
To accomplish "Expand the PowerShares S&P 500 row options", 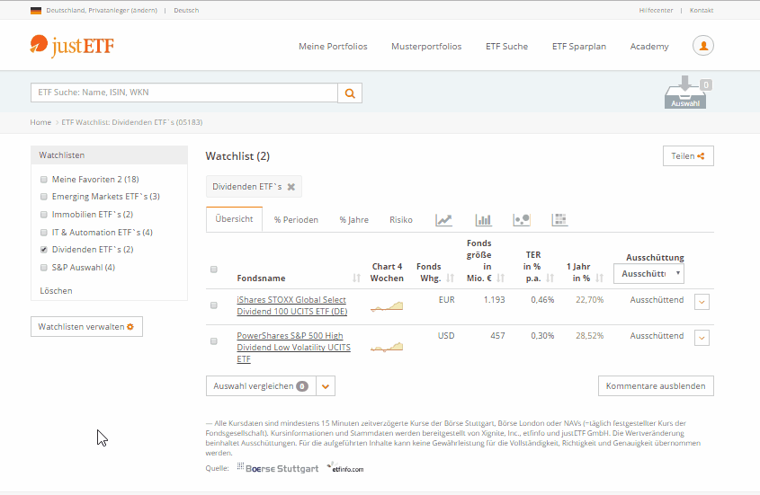I will pos(702,338).
